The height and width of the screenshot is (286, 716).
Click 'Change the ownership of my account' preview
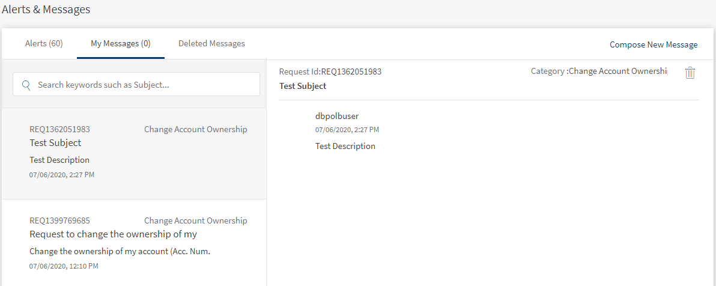click(x=119, y=251)
